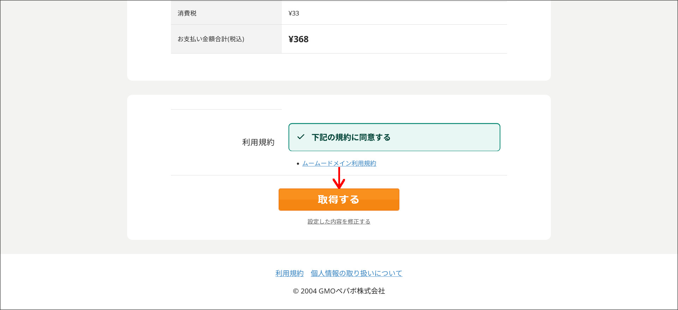The image size is (678, 310).
Task: Click the red arrow pointing at 取得する
Action: (339, 178)
